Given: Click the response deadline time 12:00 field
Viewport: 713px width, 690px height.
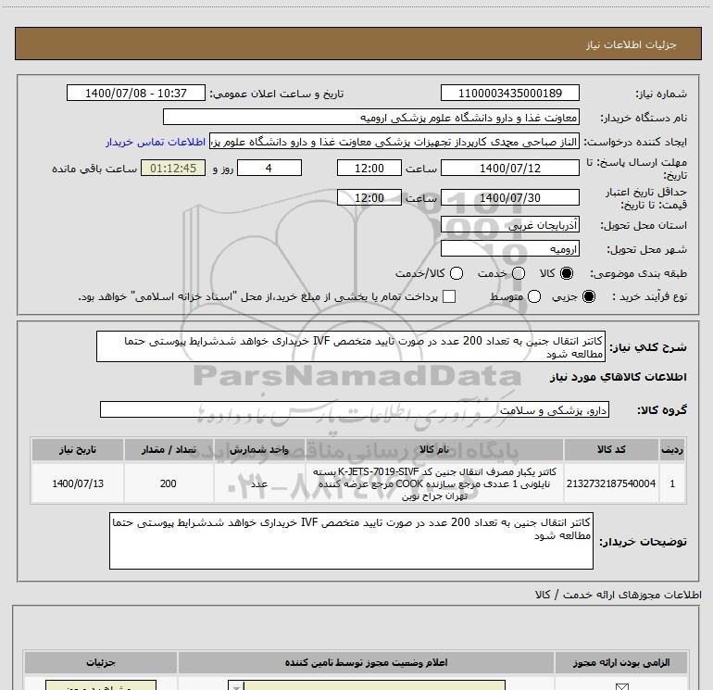Looking at the screenshot, I should coord(369,168).
